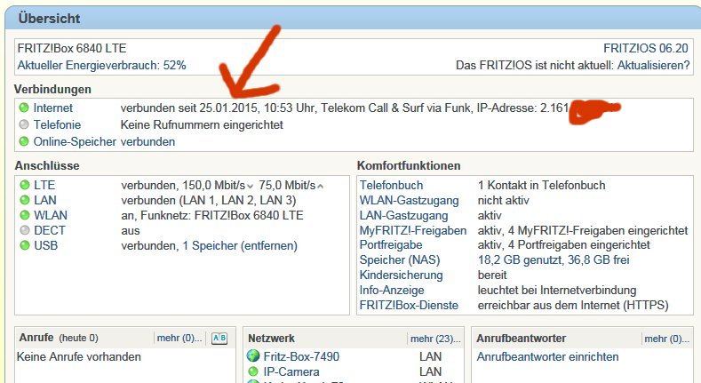Open IP-Camera network device

[x=291, y=371]
